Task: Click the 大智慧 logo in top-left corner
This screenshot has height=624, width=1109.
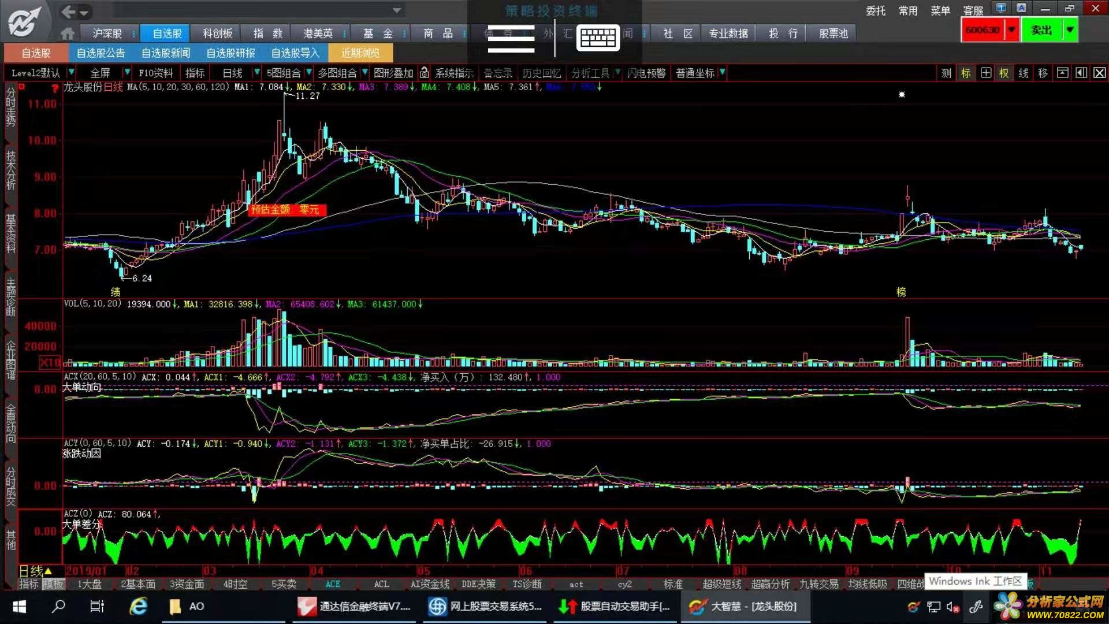Action: pos(24,21)
